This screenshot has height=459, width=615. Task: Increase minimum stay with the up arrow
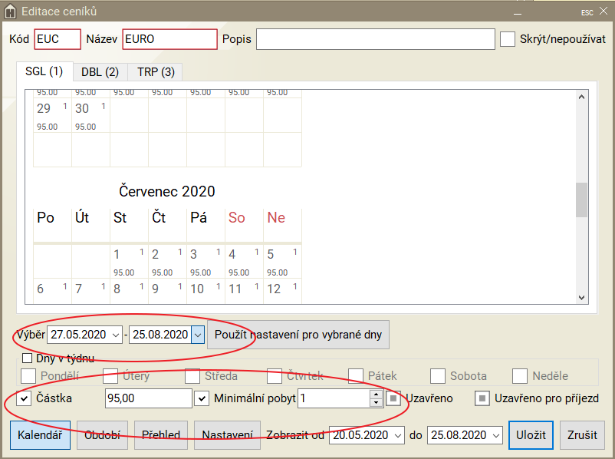376,394
